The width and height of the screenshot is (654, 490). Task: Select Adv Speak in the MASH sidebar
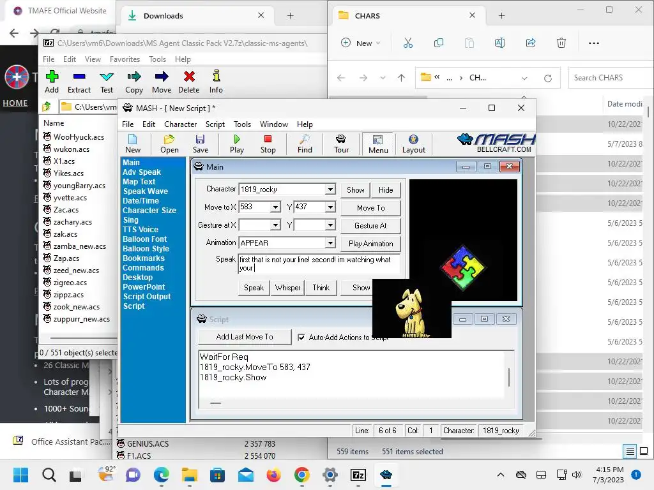click(x=142, y=172)
